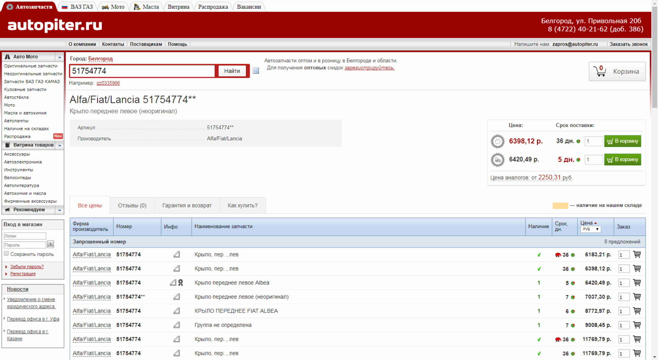The height and width of the screenshot is (360, 658).
Task: Click the login arrow button next to password
Action: pos(50,244)
